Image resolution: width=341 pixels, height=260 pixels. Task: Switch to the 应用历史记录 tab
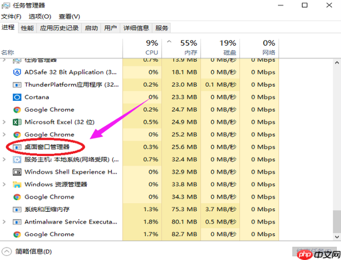pyautogui.click(x=59, y=28)
